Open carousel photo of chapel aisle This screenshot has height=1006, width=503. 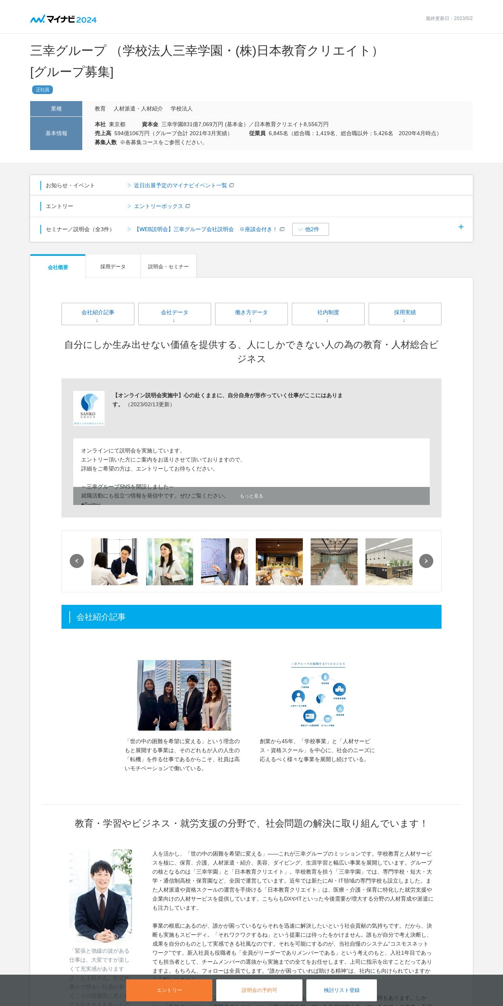pos(334,562)
